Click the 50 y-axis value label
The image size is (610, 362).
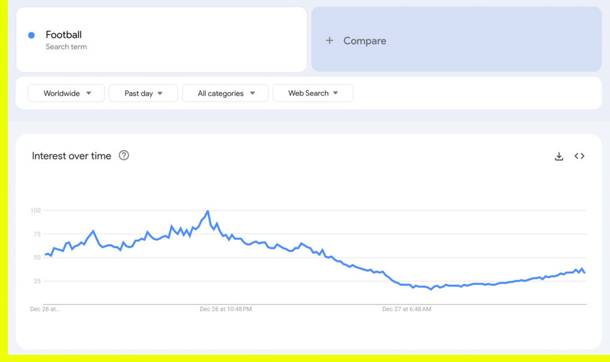click(x=37, y=258)
